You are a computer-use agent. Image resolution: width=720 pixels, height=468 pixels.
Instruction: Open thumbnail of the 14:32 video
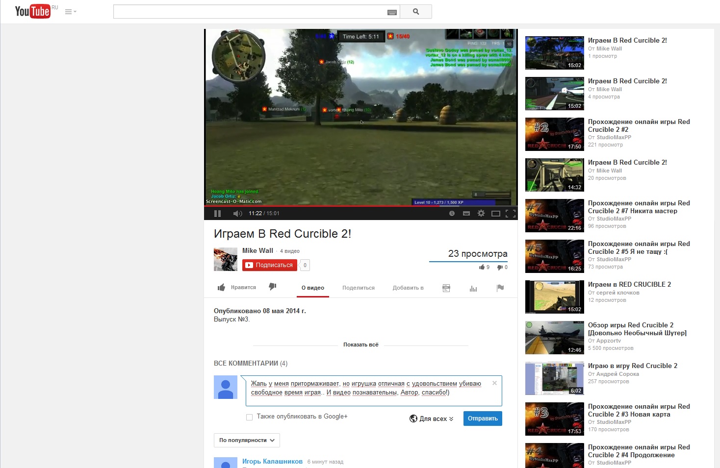[555, 175]
